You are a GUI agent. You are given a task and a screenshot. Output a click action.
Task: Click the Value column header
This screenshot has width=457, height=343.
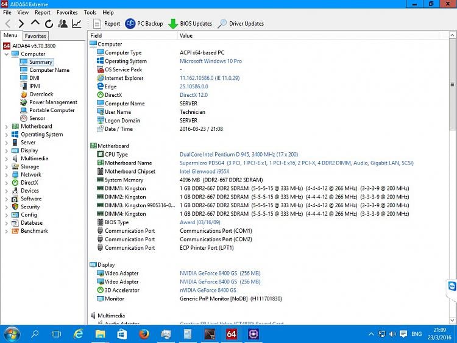pos(308,35)
